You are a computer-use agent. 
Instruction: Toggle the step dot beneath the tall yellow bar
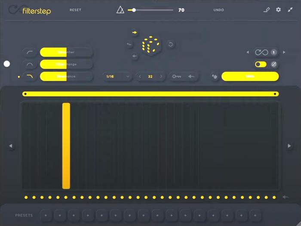pos(66,197)
